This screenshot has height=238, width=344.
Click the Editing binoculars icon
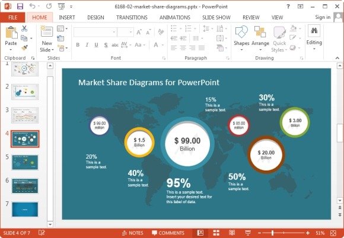314,30
